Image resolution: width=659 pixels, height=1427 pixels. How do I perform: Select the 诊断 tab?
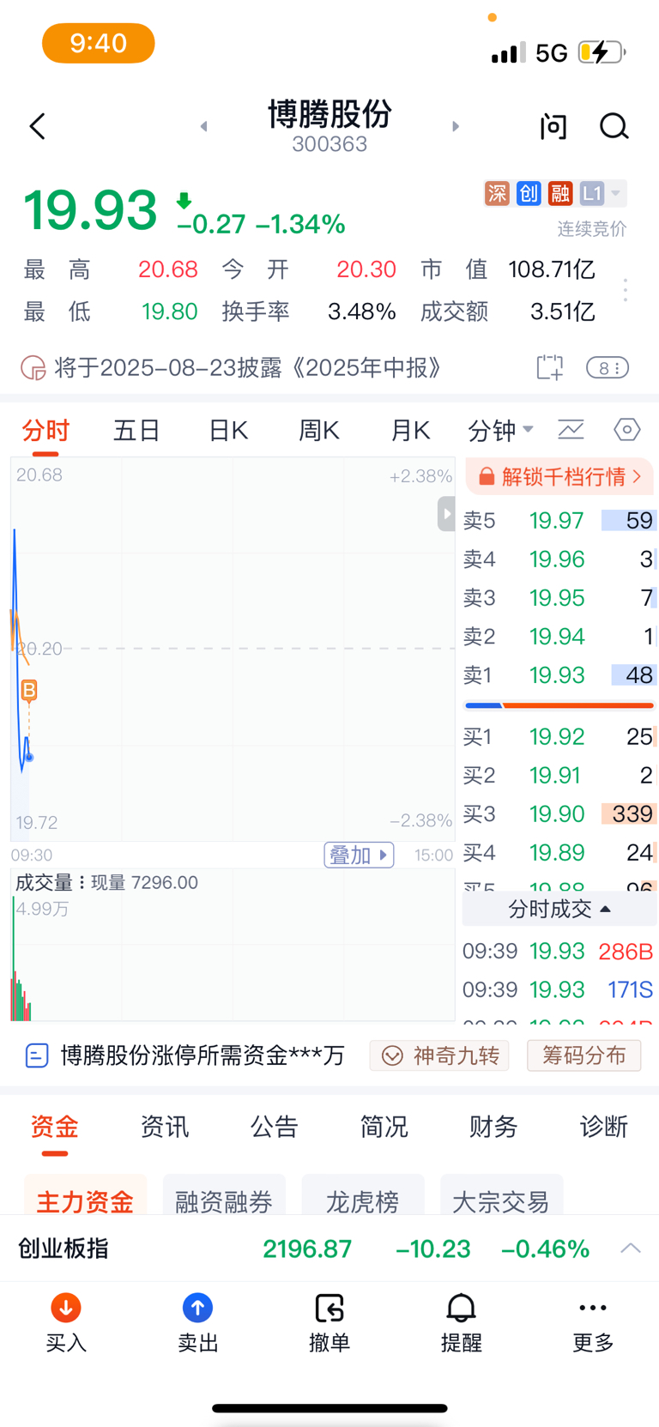tap(604, 1127)
